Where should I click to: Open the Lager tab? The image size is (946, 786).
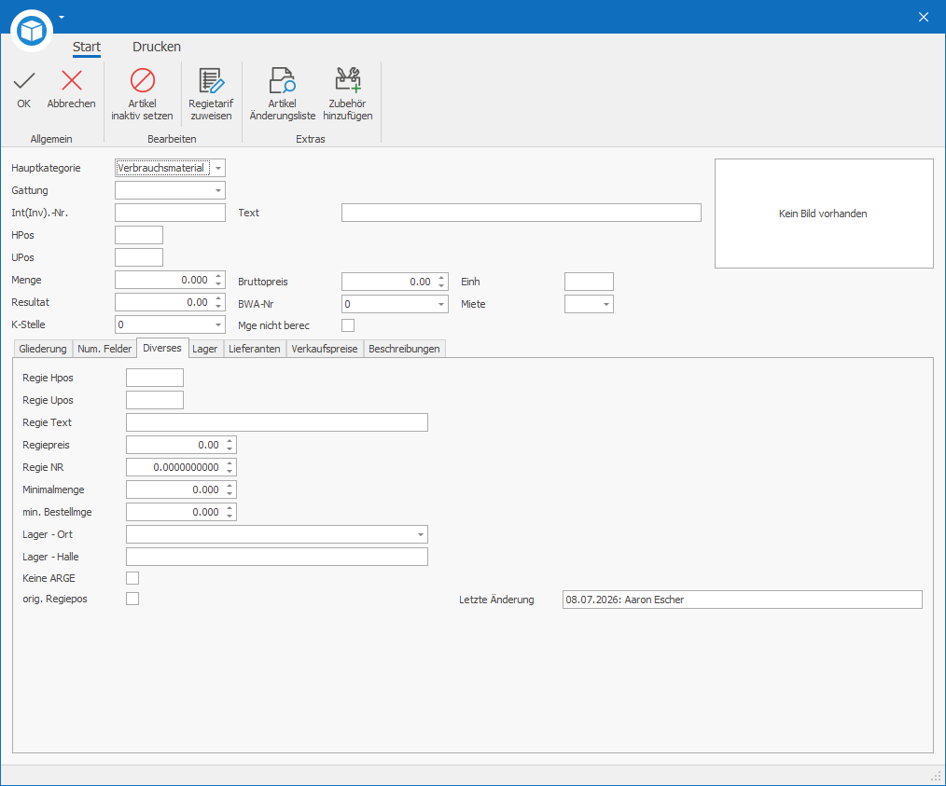click(205, 349)
